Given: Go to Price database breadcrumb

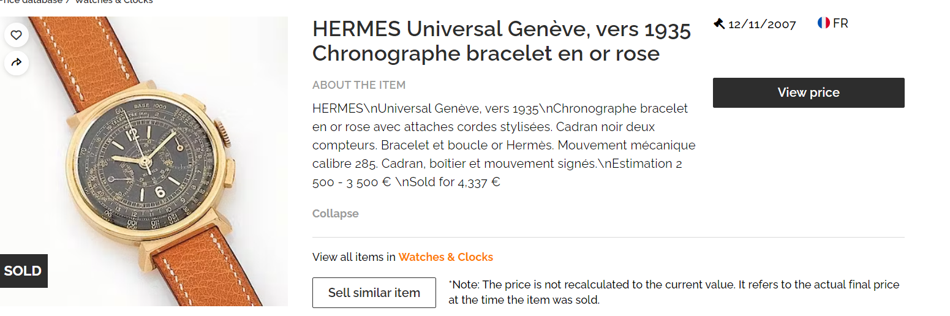Looking at the screenshot, I should click(x=31, y=2).
